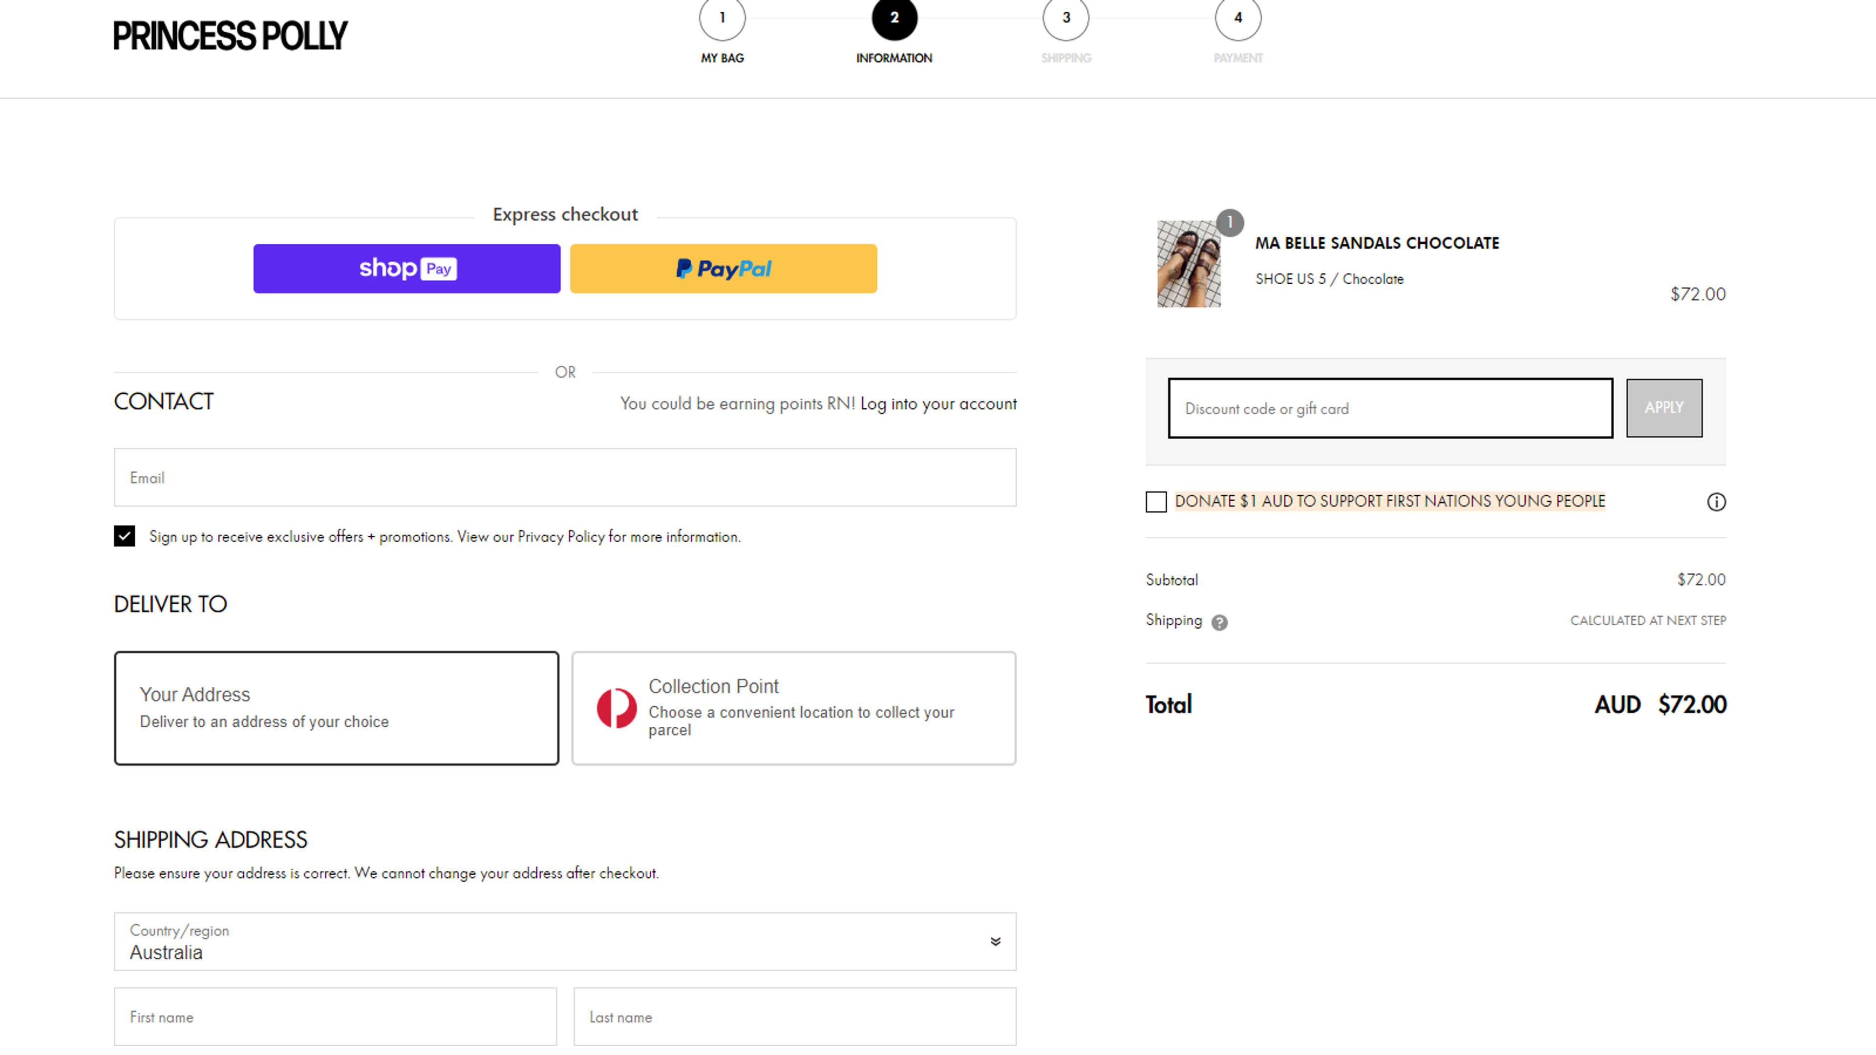The height and width of the screenshot is (1055, 1876).
Task: Click the donation text label
Action: pos(1389,502)
